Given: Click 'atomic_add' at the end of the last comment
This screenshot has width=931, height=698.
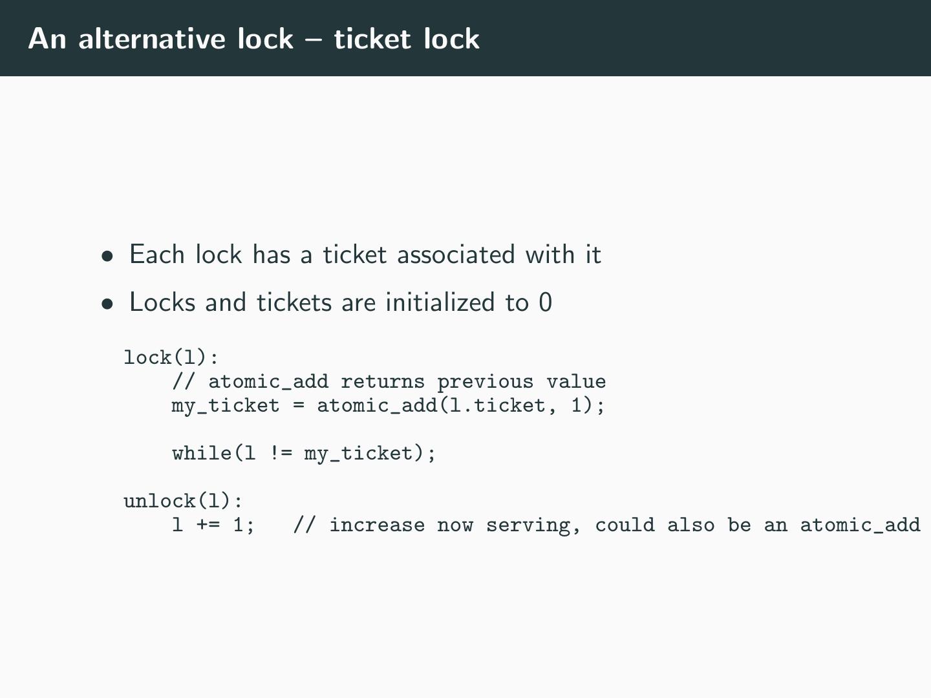Looking at the screenshot, I should click(x=860, y=525).
